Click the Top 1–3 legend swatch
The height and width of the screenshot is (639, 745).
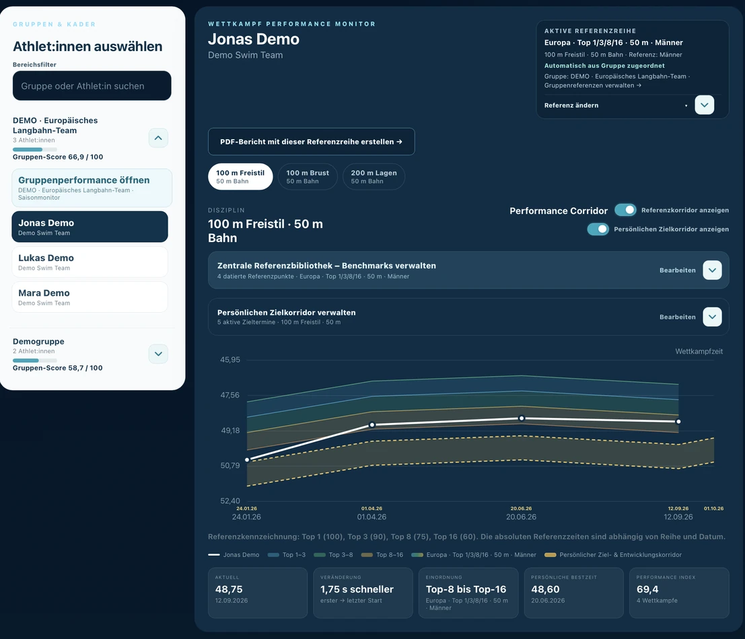tap(273, 554)
